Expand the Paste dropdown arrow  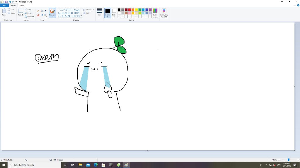coord(4,16)
